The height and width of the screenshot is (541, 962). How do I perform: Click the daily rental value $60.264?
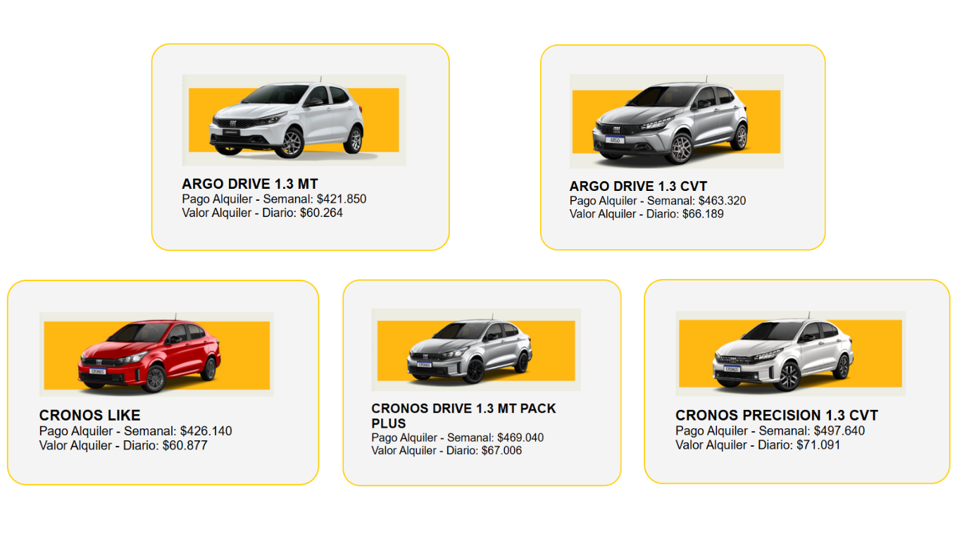263,213
